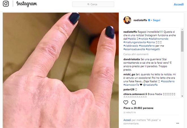187x128 pixels.
Task: Click the Accedi login link at top
Action: pos(179,5)
